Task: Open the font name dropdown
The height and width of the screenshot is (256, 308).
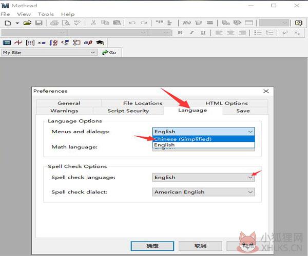Action: pos(107,33)
